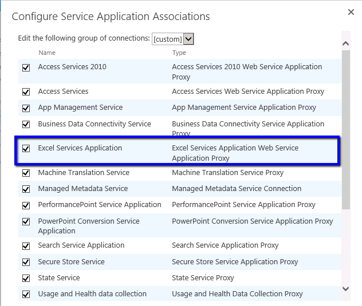Screen dimensions: 362x306
Task: Click the scrollbar up arrow
Action: click(345, 43)
